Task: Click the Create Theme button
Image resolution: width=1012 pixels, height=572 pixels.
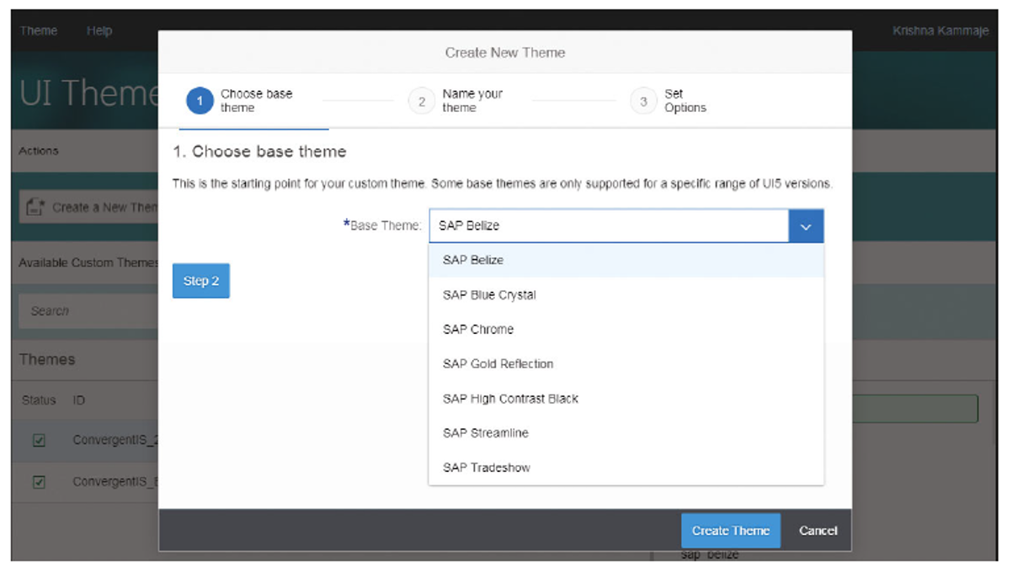Action: [x=730, y=530]
